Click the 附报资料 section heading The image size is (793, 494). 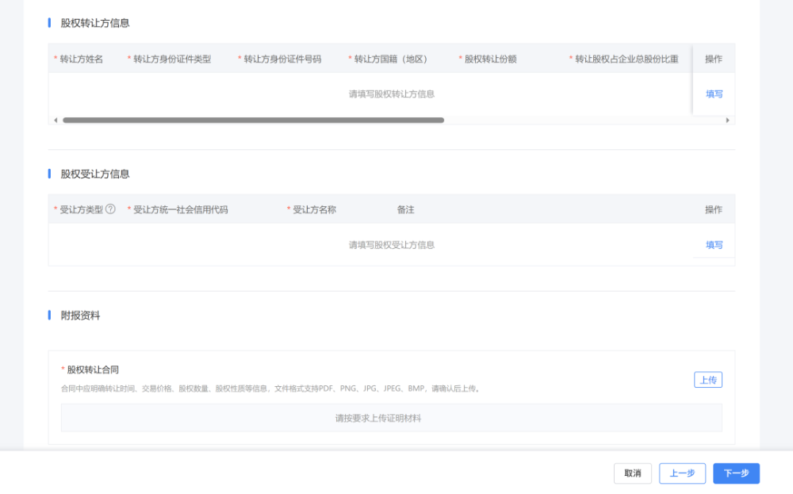click(x=80, y=316)
